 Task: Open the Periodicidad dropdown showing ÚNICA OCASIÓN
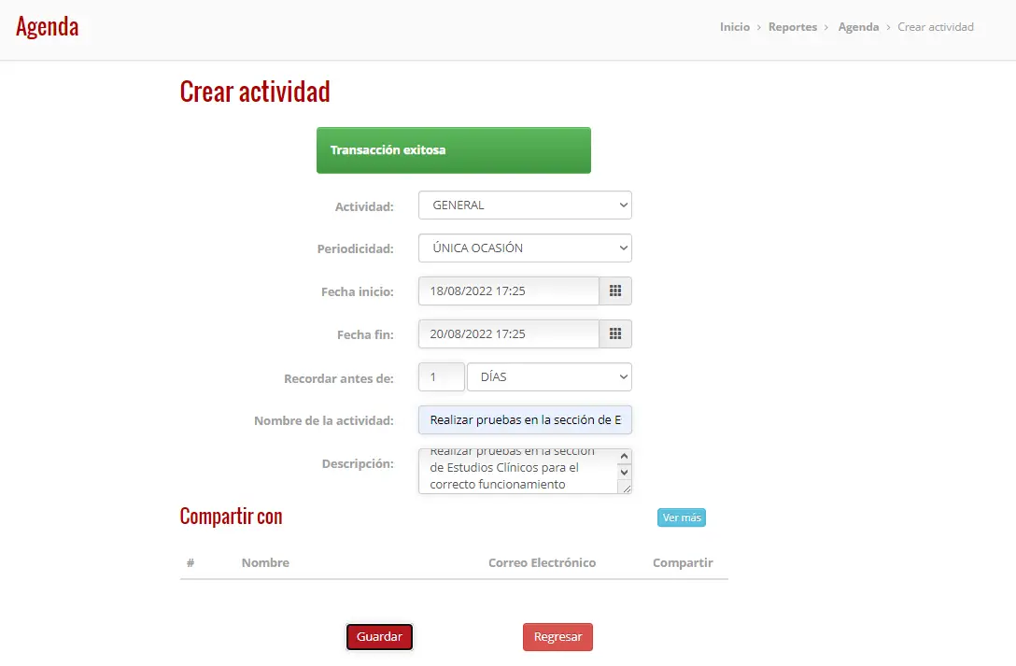click(x=525, y=248)
